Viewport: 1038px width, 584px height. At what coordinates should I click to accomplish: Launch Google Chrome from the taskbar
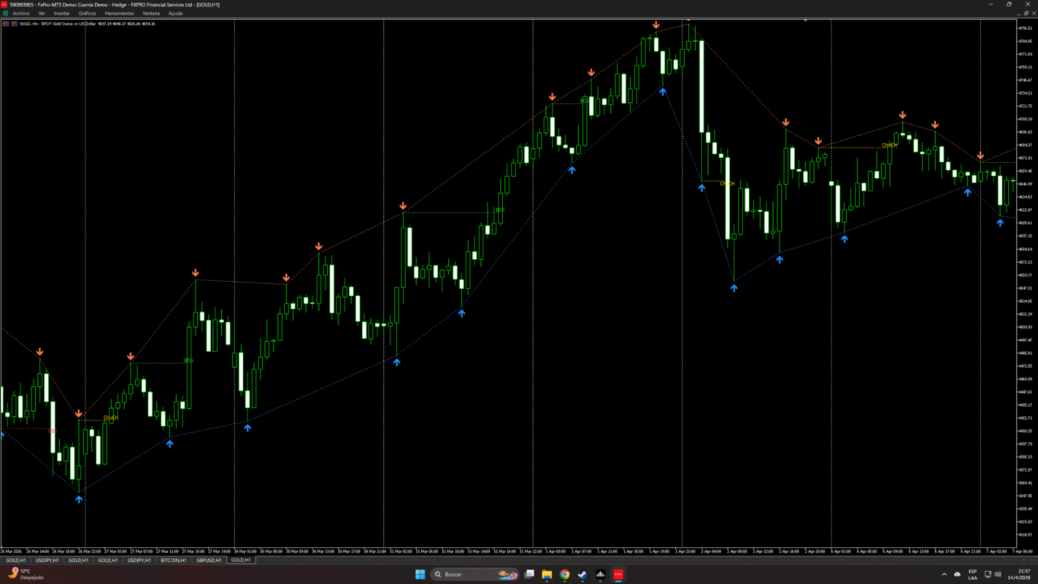(564, 574)
